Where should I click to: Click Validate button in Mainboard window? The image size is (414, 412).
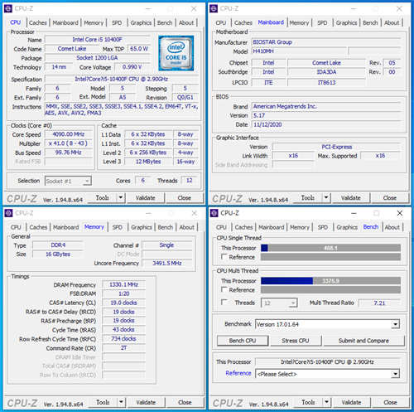coord(351,198)
